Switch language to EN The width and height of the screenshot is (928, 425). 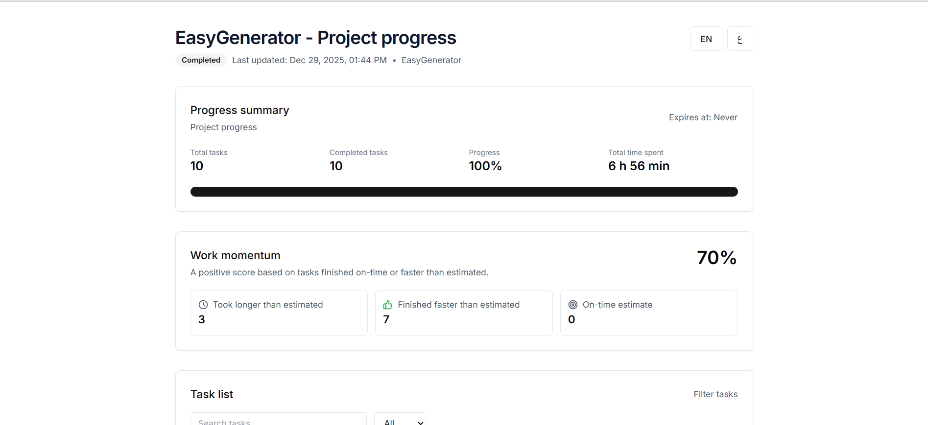706,39
